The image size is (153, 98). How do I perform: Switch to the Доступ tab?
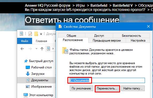click(x=99, y=35)
